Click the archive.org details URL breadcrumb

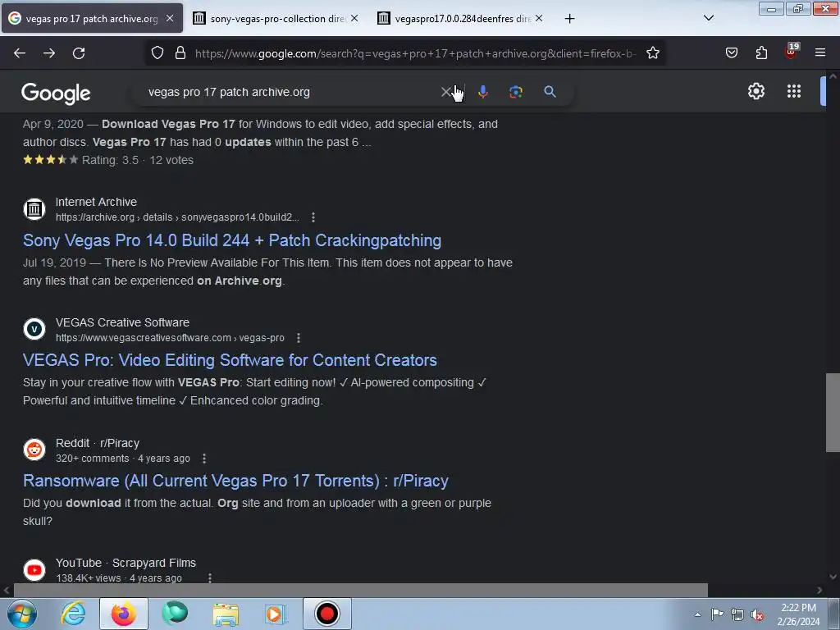pyautogui.click(x=177, y=217)
